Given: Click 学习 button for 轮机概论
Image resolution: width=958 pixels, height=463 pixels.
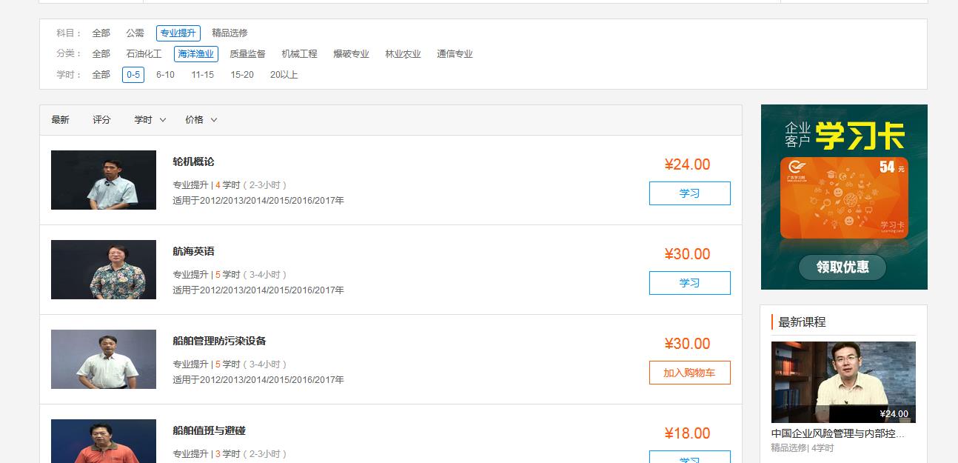Looking at the screenshot, I should [689, 193].
